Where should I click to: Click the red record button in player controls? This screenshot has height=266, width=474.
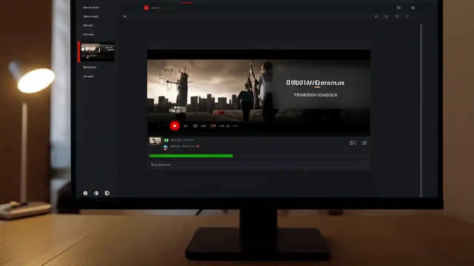174,126
